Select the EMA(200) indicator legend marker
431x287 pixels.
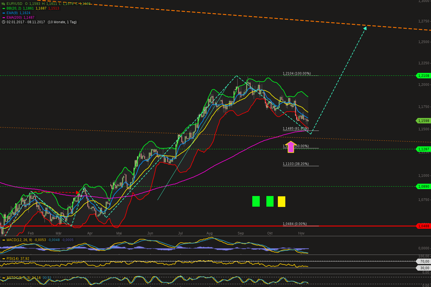click(4, 18)
